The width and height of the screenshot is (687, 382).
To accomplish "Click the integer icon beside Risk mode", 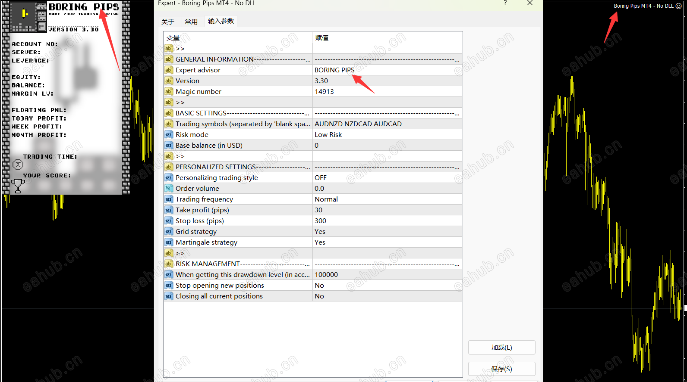I will pos(169,135).
